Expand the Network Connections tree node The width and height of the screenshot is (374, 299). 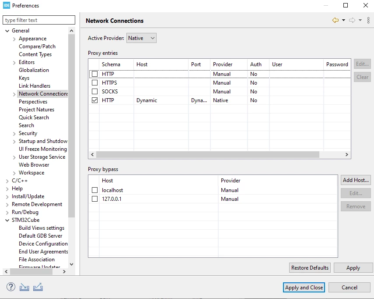click(14, 94)
